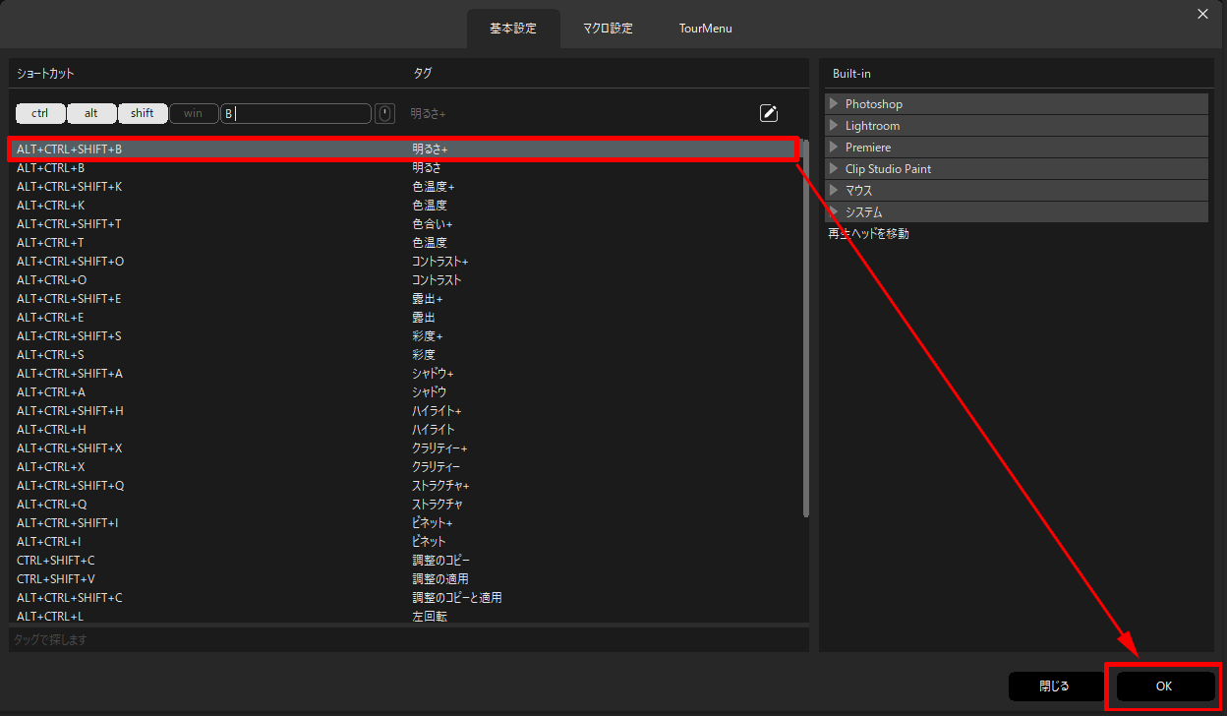Viewport: 1227px width, 716px height.
Task: Select the 基本設定 tab
Action: (513, 29)
